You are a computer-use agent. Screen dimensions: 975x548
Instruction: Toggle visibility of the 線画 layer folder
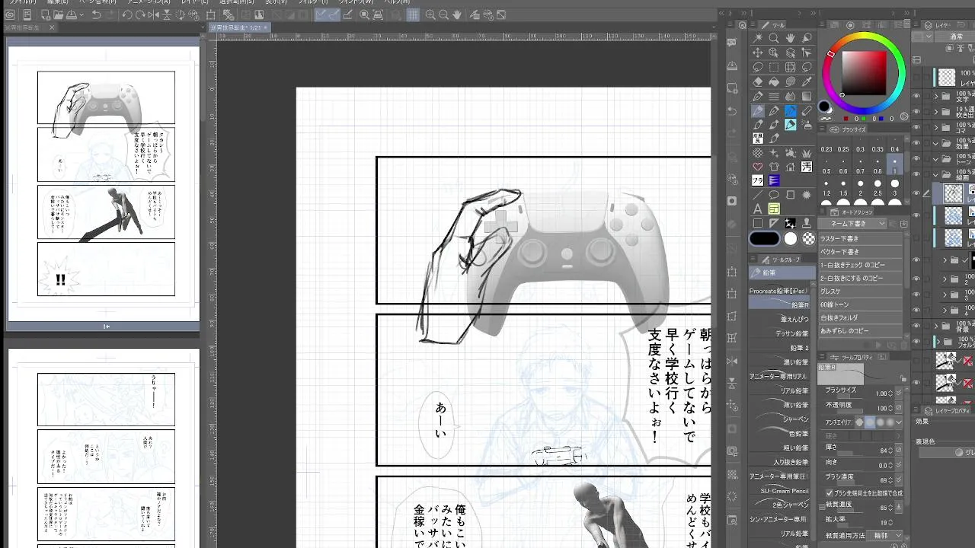(x=916, y=174)
